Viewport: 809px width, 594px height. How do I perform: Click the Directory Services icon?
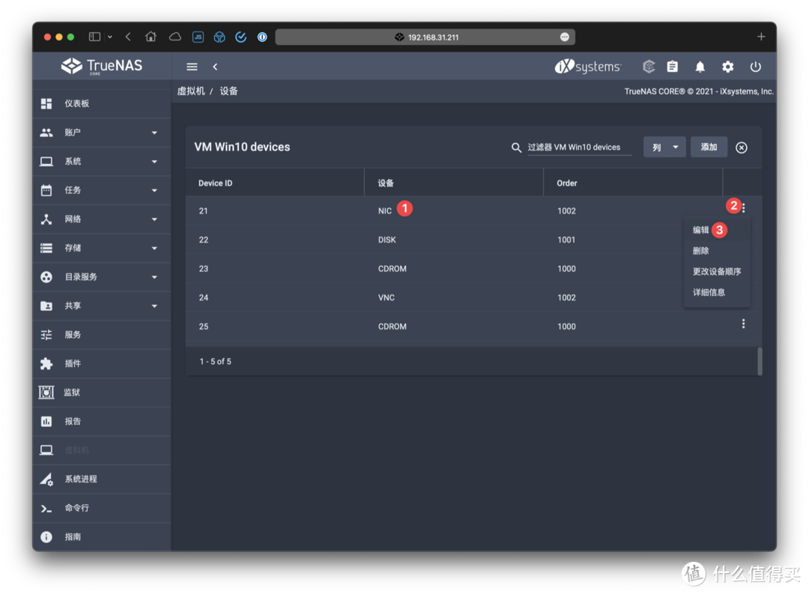tap(46, 277)
